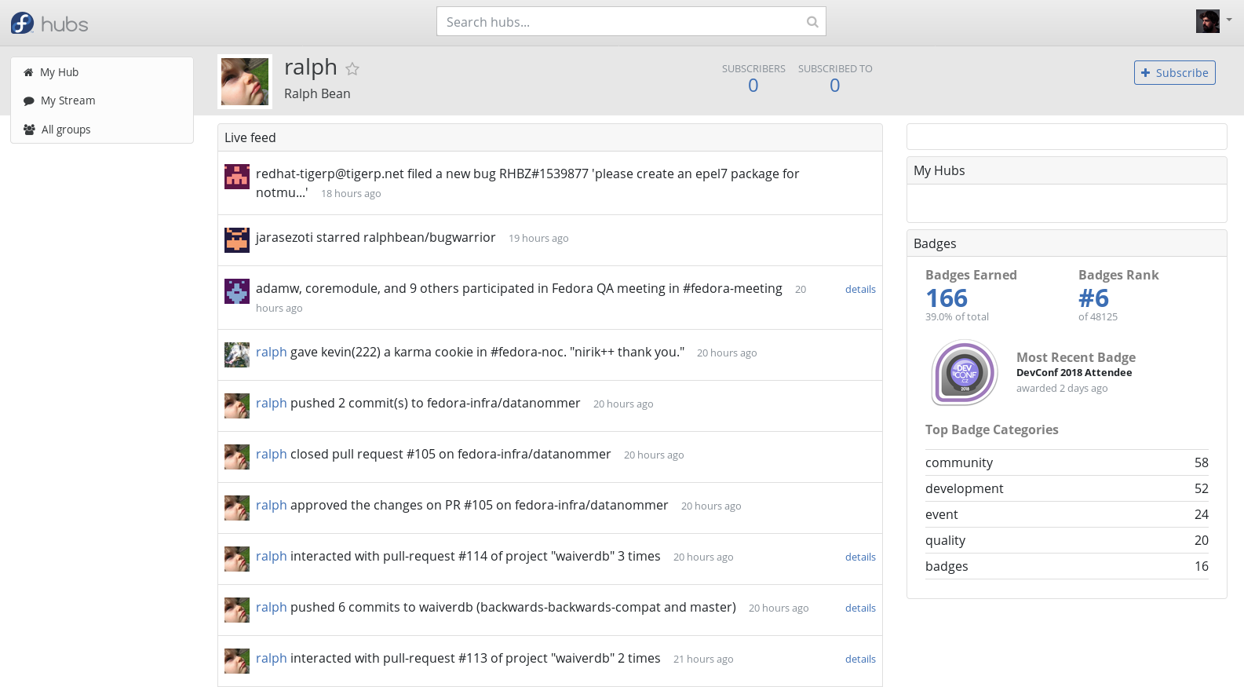Click the people icon beside All groups
The height and width of the screenshot is (687, 1244).
[29, 130]
